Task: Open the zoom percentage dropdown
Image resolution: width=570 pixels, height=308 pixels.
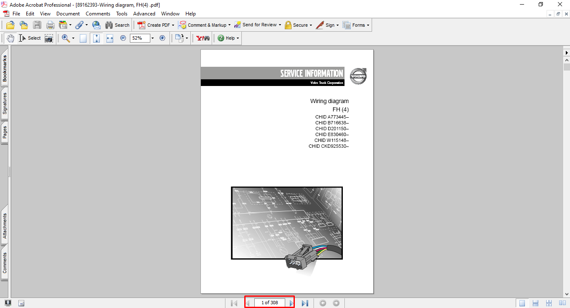Action: pyautogui.click(x=152, y=38)
